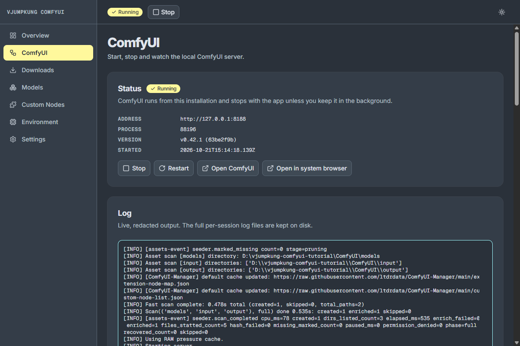This screenshot has height=346, width=520.
Task: Click the ComfyUI page heading
Action: coord(133,43)
